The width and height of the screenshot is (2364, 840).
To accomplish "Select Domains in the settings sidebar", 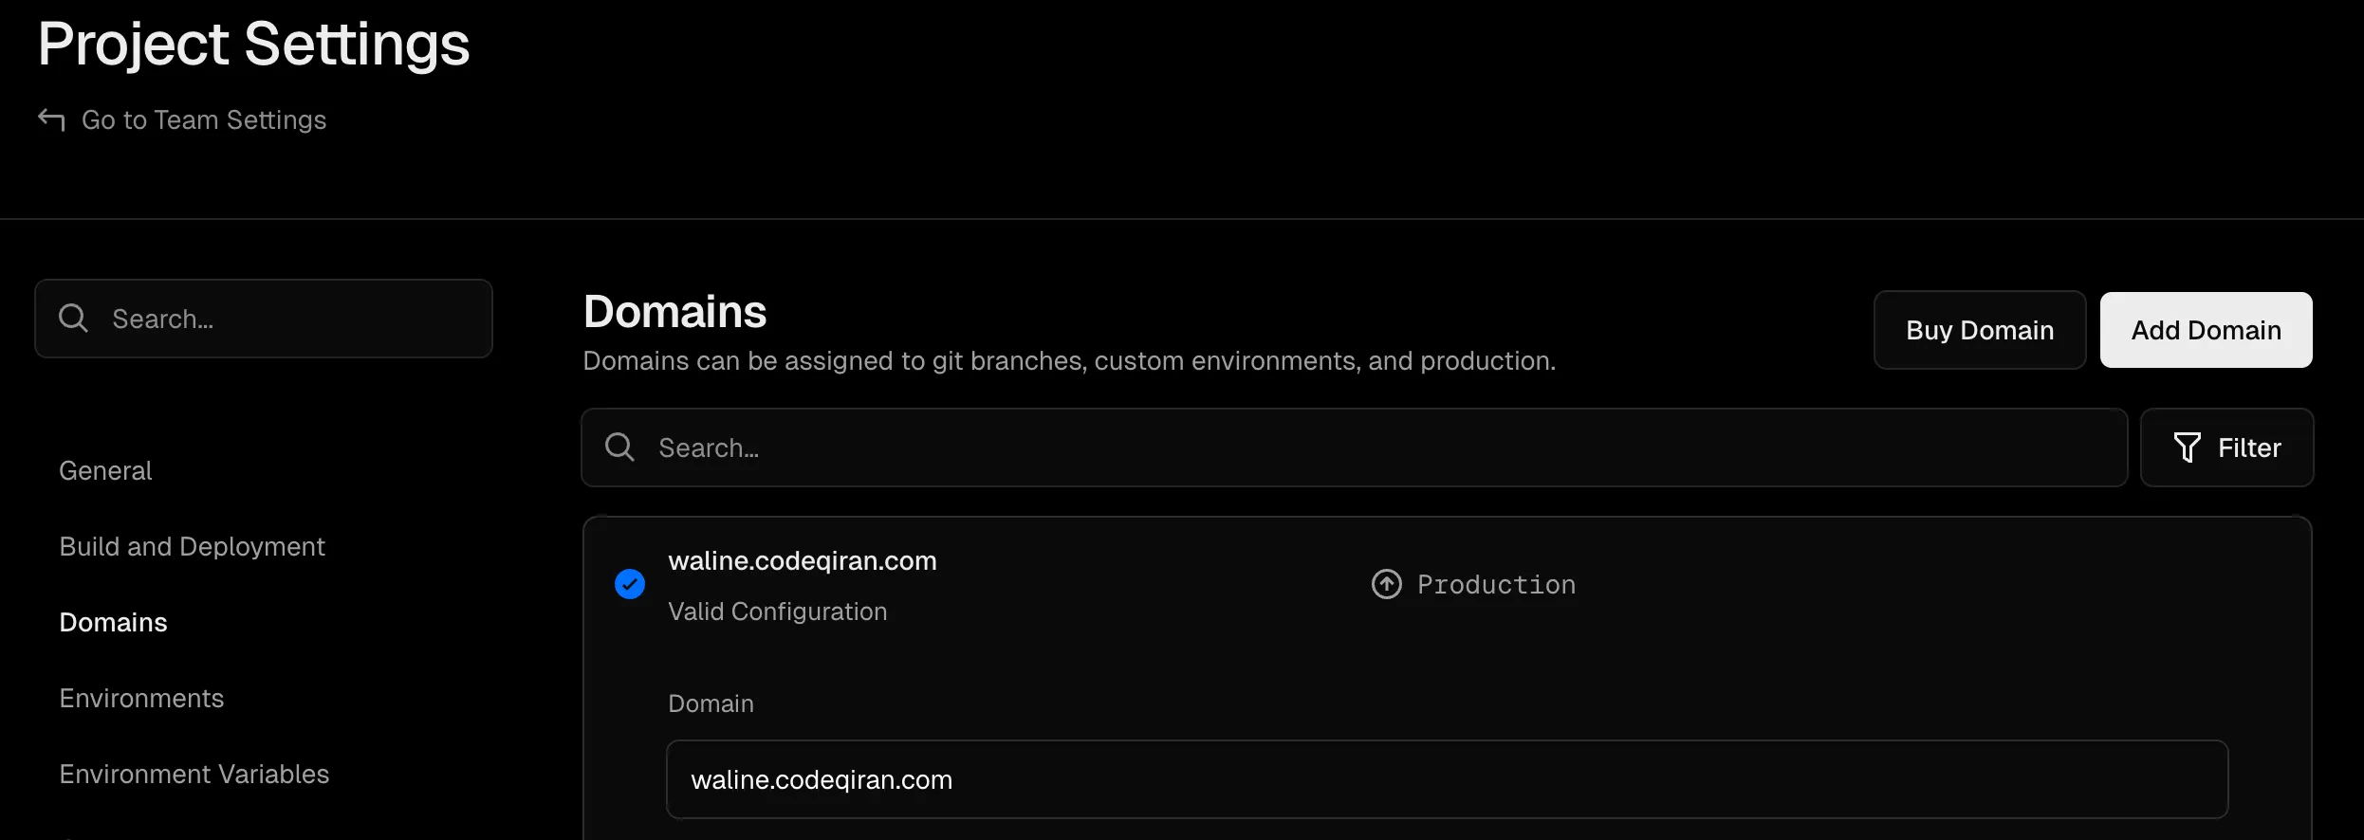I will 113,623.
